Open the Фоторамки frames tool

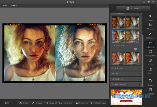150,53
